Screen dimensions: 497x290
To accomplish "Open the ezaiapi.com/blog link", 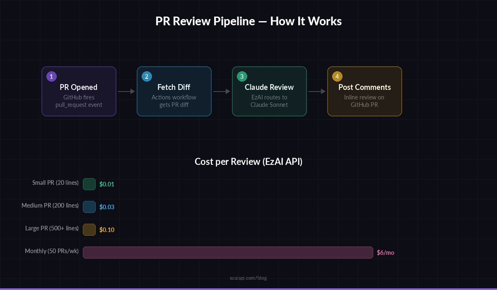I will coord(248,278).
